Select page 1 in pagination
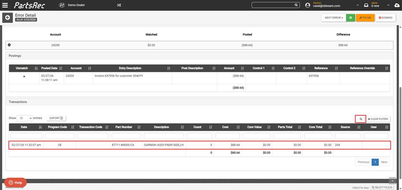Viewport: 402px width, 190px height. click(375, 162)
